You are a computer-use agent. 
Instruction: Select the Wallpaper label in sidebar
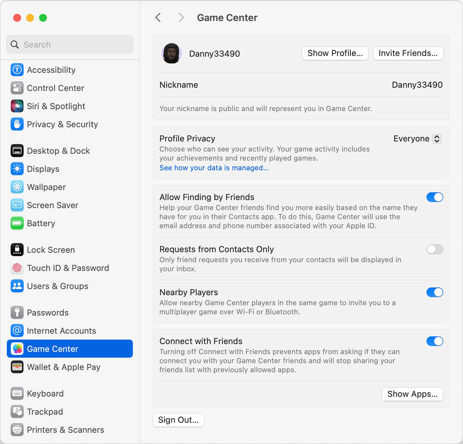click(46, 187)
